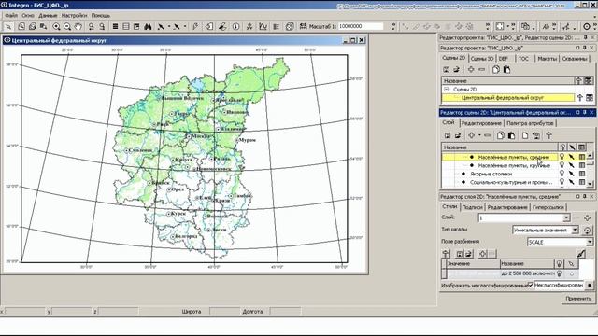
Task: Click the solid list view icon in toolbar
Action: coord(115,26)
